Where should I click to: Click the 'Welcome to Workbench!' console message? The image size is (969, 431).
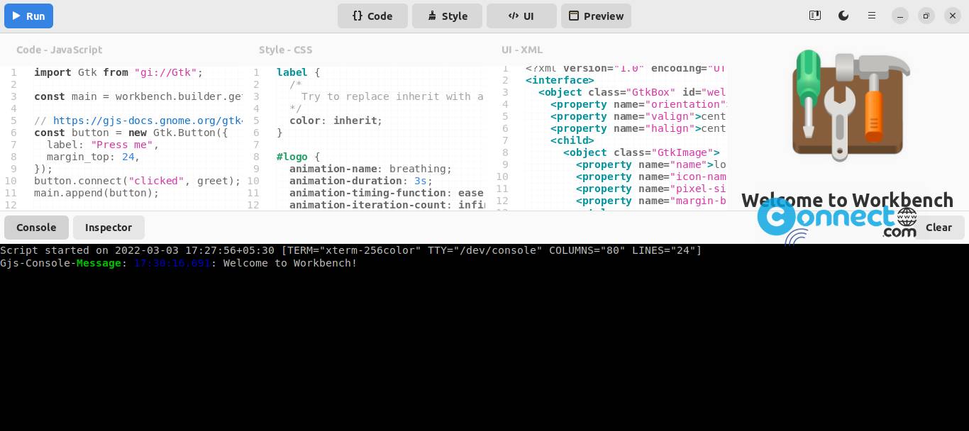[x=290, y=263]
